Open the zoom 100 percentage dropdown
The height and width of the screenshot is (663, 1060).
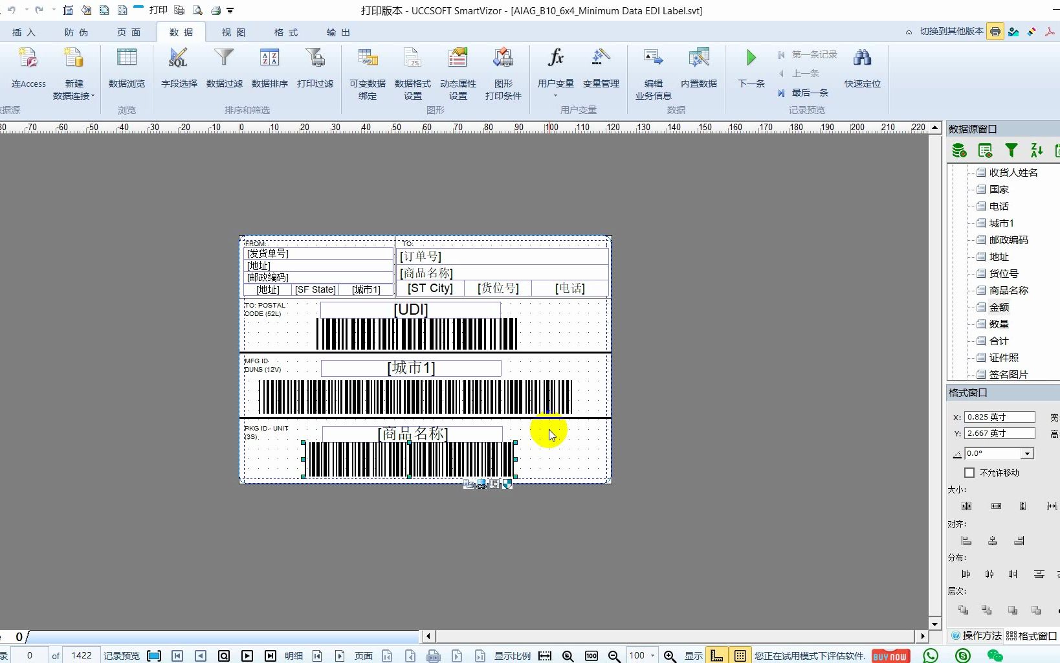652,656
